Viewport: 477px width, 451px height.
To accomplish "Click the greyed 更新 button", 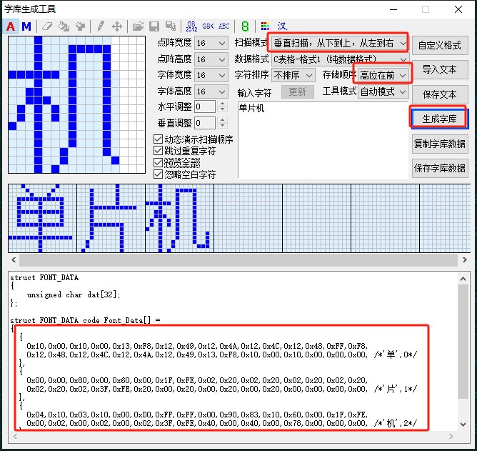I will (x=298, y=91).
